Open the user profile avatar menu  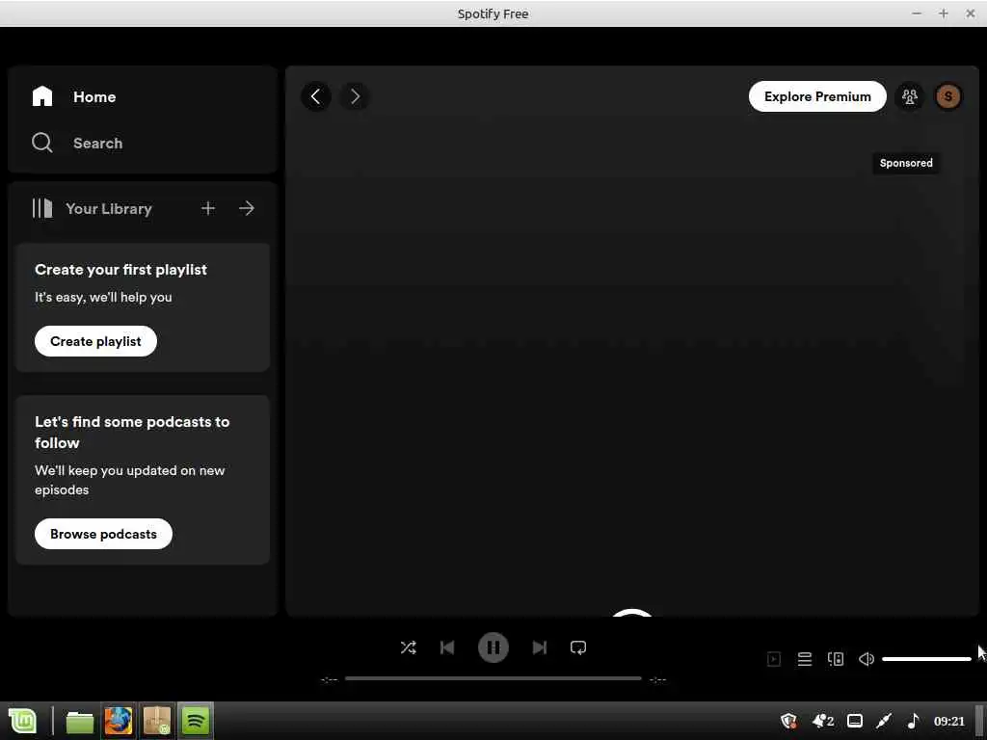pyautogui.click(x=948, y=96)
